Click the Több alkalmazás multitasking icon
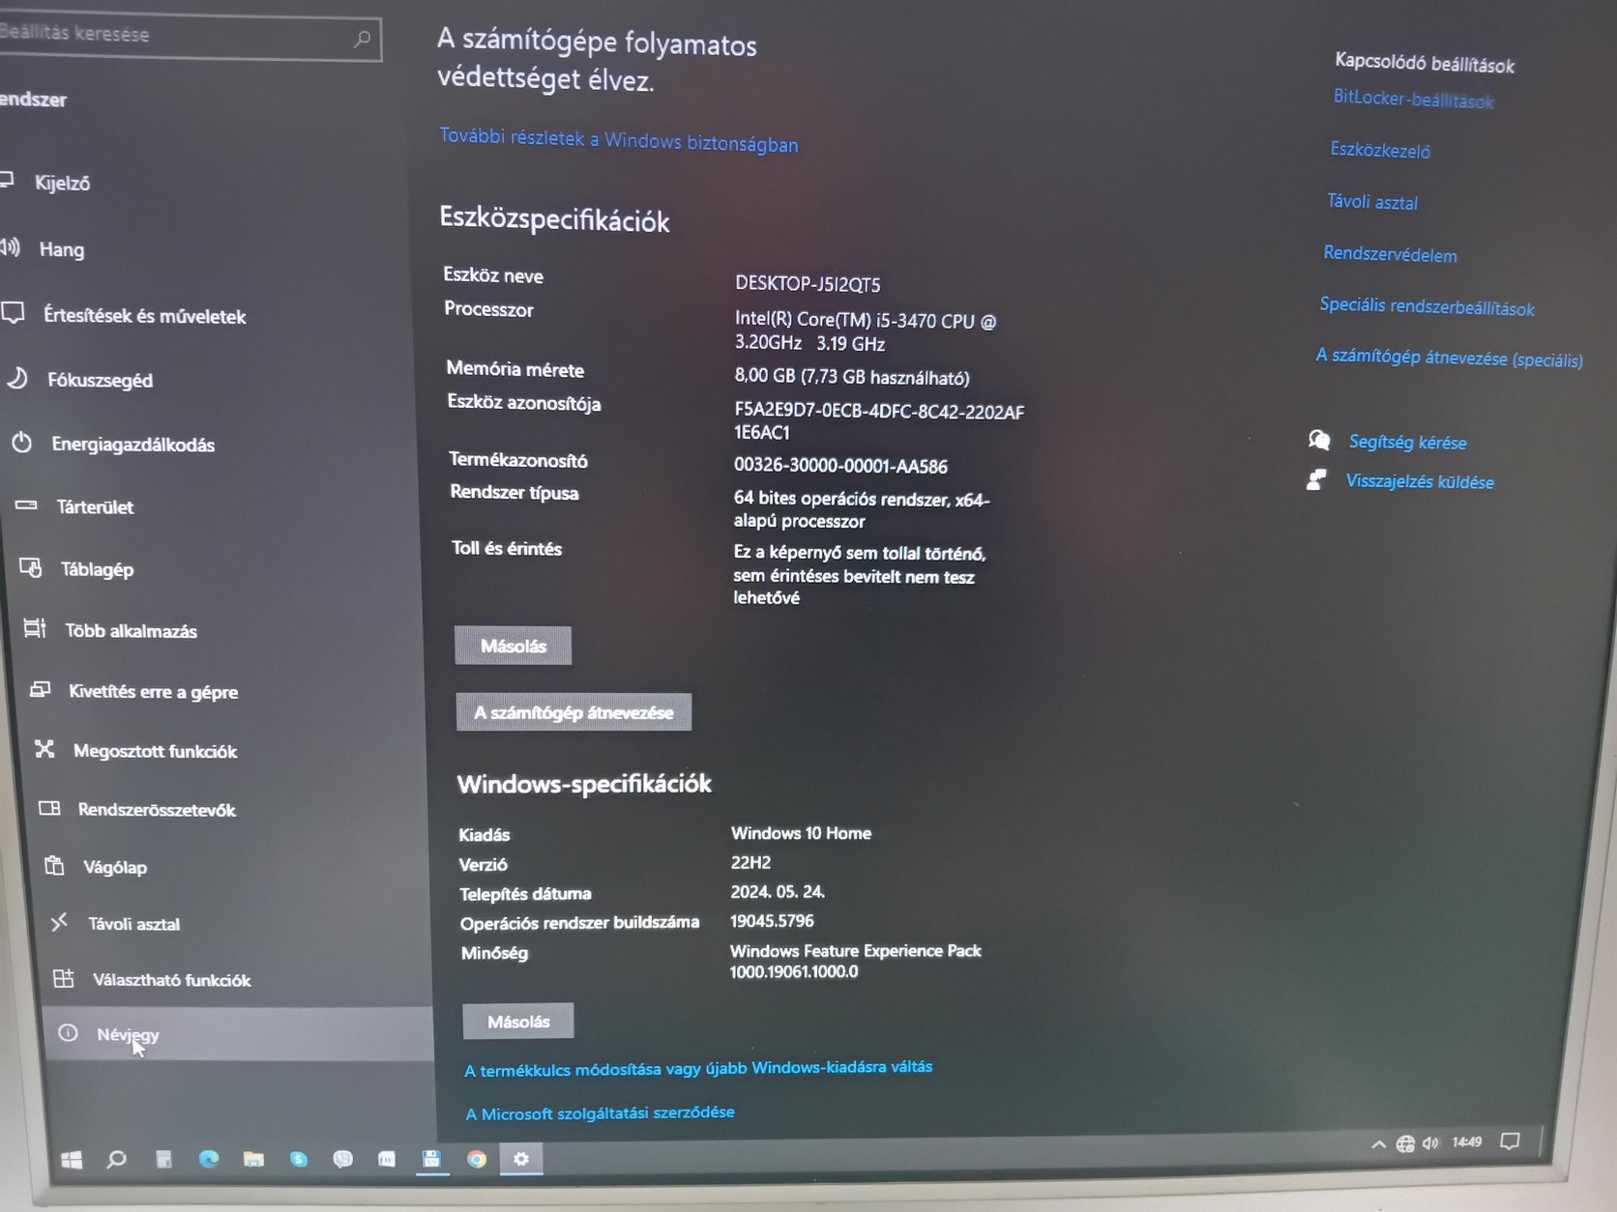 tap(35, 629)
